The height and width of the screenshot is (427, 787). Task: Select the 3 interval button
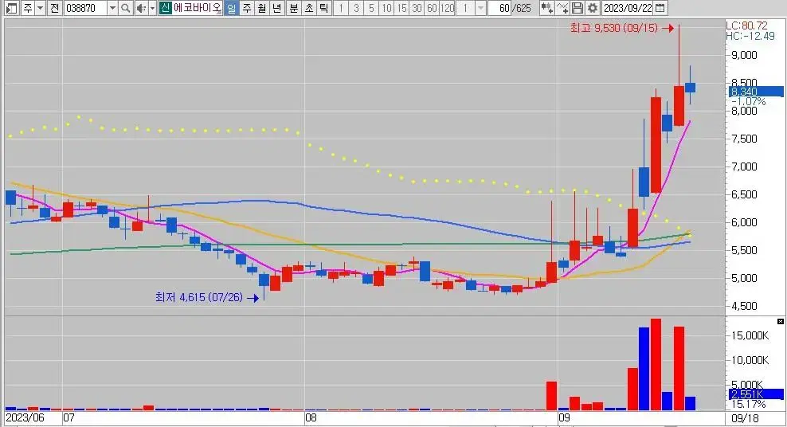tap(356, 8)
